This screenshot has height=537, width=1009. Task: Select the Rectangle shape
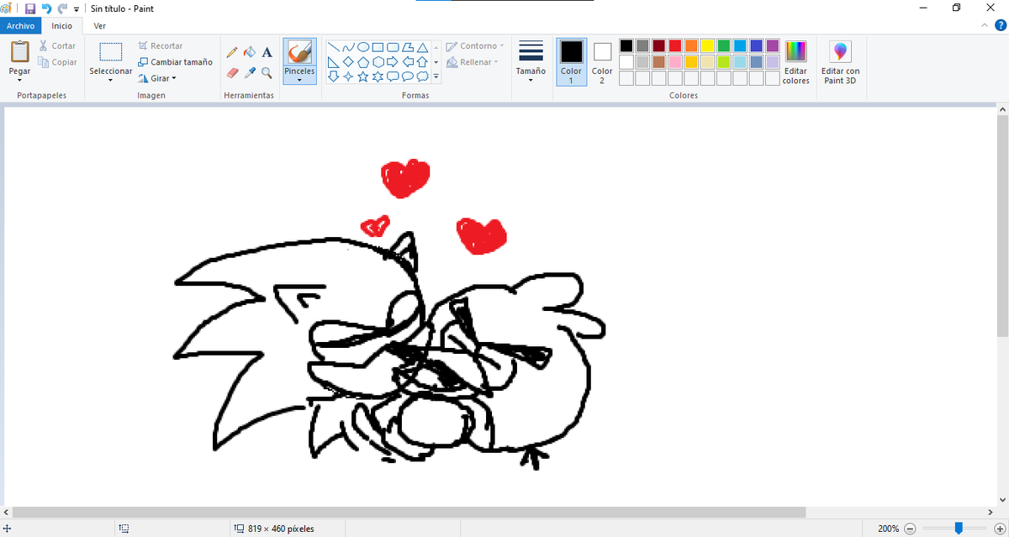click(x=378, y=47)
